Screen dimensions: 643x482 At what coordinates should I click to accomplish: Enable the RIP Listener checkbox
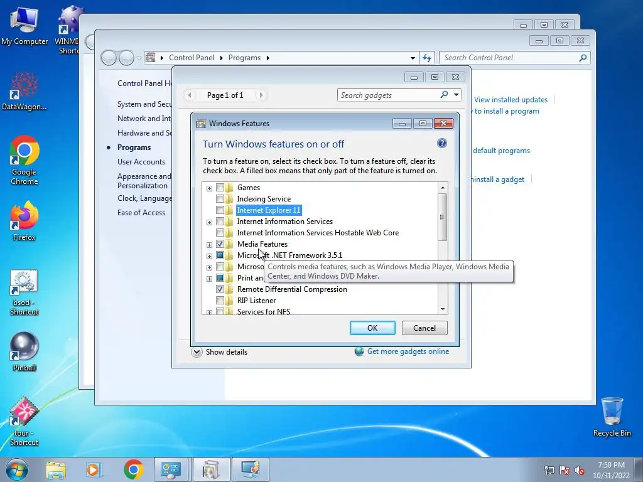220,301
